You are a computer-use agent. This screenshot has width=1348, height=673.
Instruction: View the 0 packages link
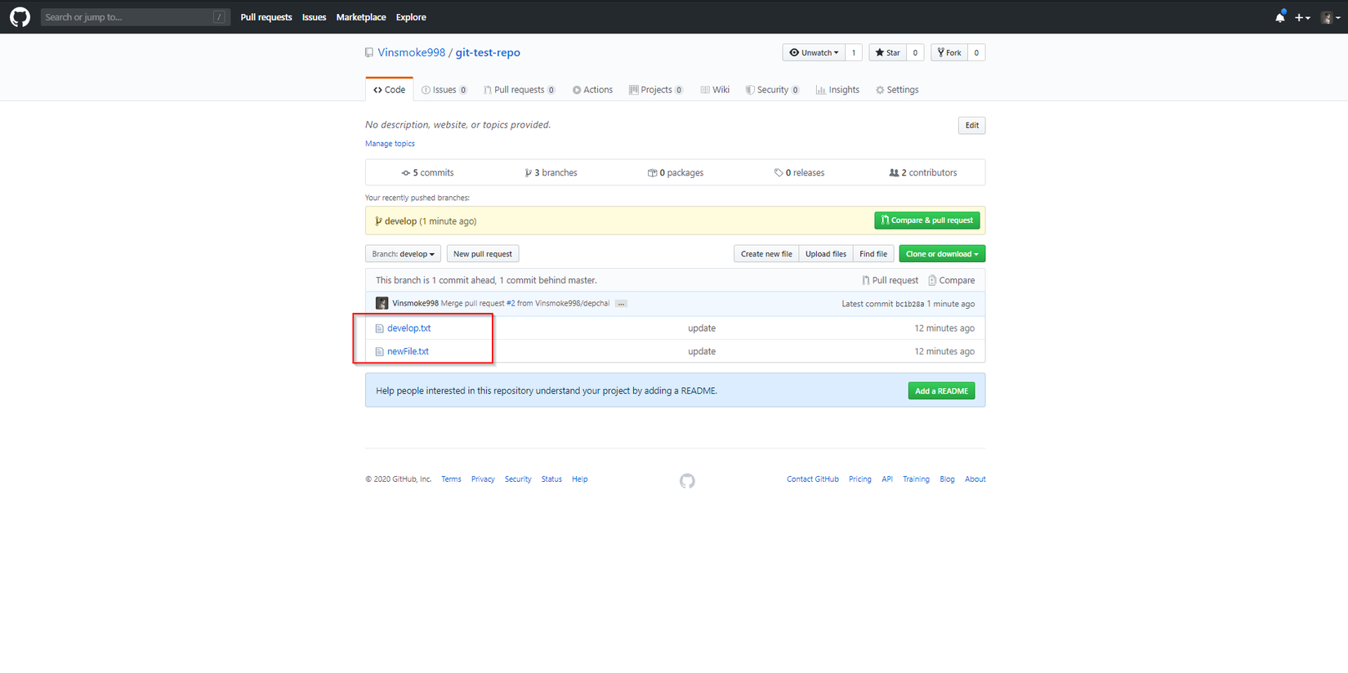[x=676, y=172]
